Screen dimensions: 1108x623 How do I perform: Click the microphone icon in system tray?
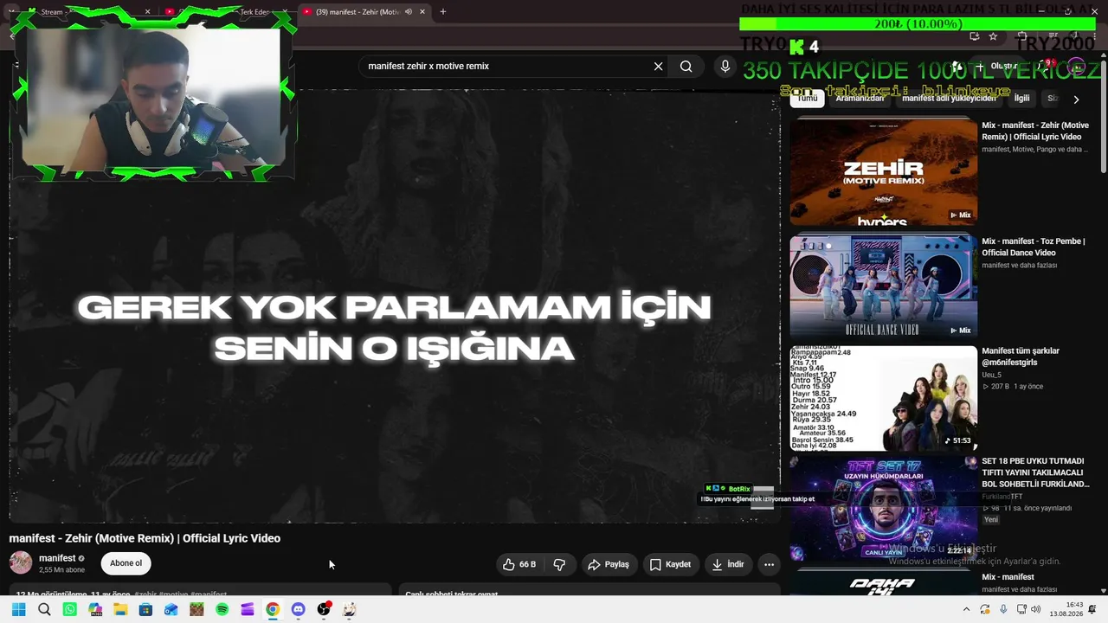point(1003,610)
